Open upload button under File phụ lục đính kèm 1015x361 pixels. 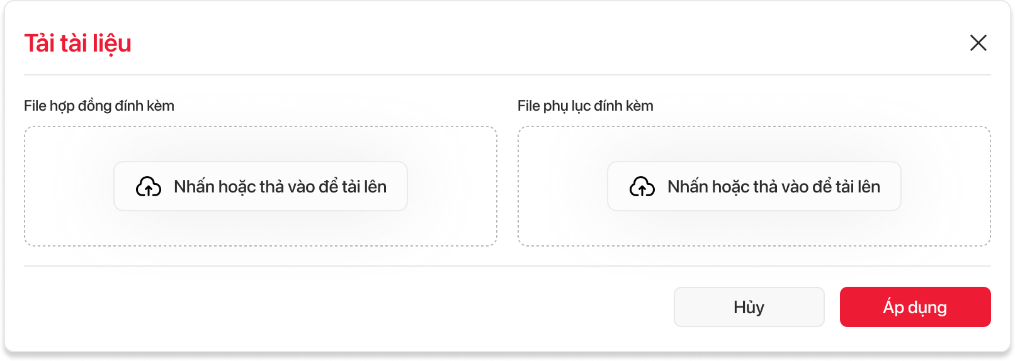pos(754,186)
